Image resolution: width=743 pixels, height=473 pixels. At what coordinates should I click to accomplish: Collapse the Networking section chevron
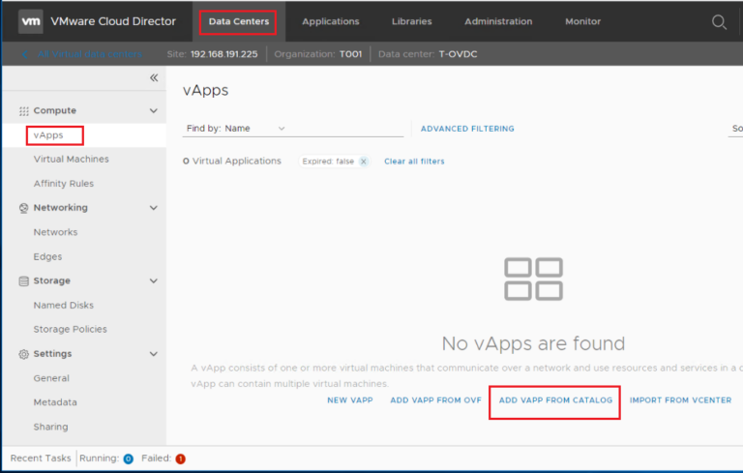click(154, 208)
